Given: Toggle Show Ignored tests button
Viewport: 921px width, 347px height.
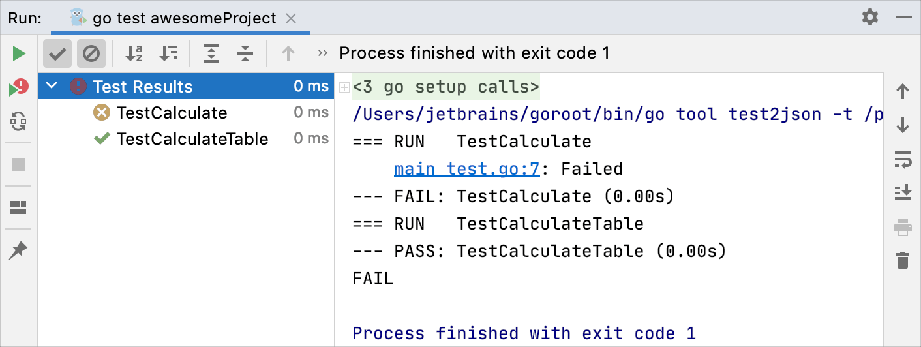Looking at the screenshot, I should click(x=91, y=53).
